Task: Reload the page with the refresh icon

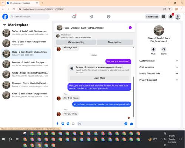Action: coord(14,9)
